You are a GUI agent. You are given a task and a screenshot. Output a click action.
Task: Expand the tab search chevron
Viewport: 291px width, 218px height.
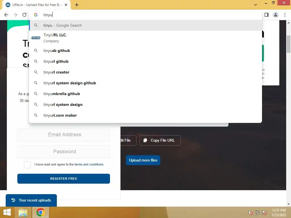coord(255,5)
